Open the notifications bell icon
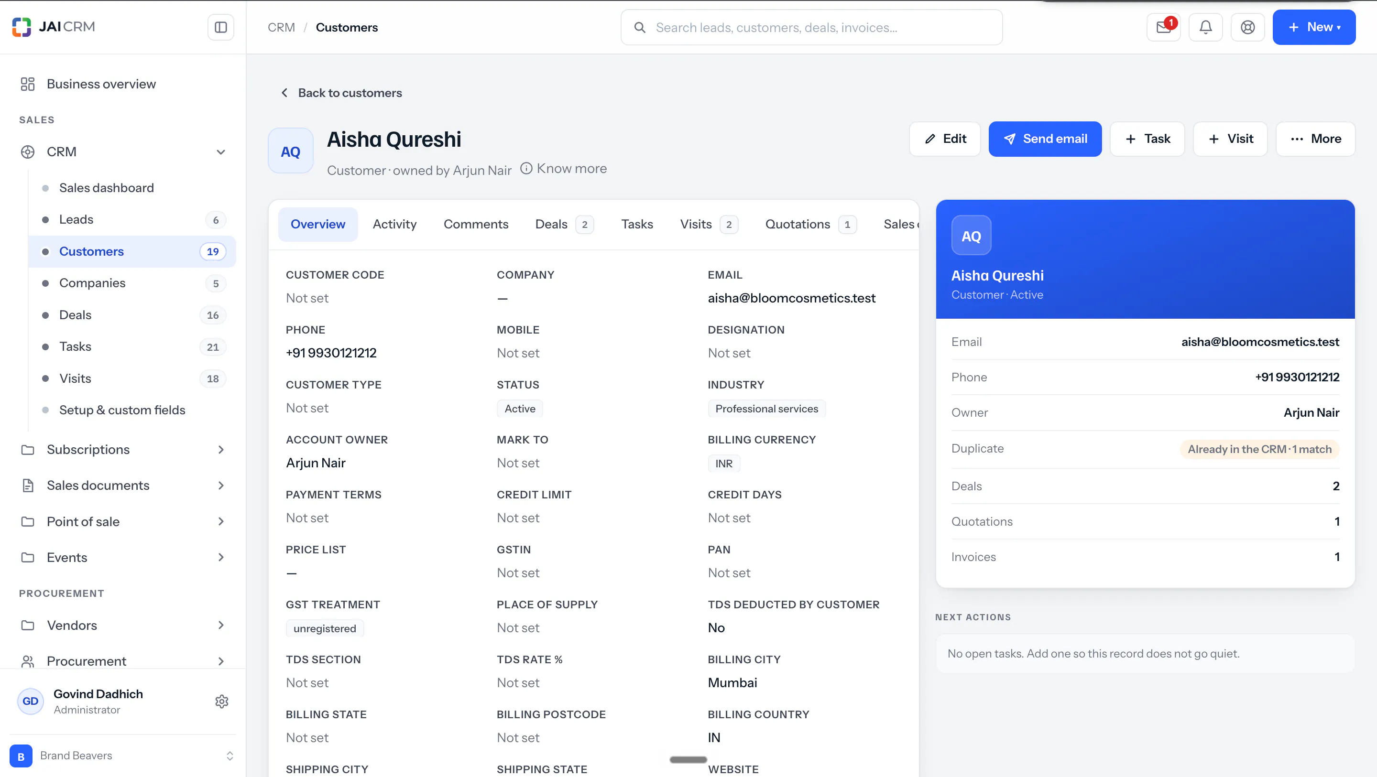 coord(1205,27)
